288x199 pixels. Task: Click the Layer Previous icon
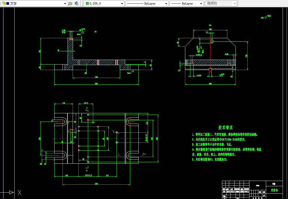pos(77,3)
